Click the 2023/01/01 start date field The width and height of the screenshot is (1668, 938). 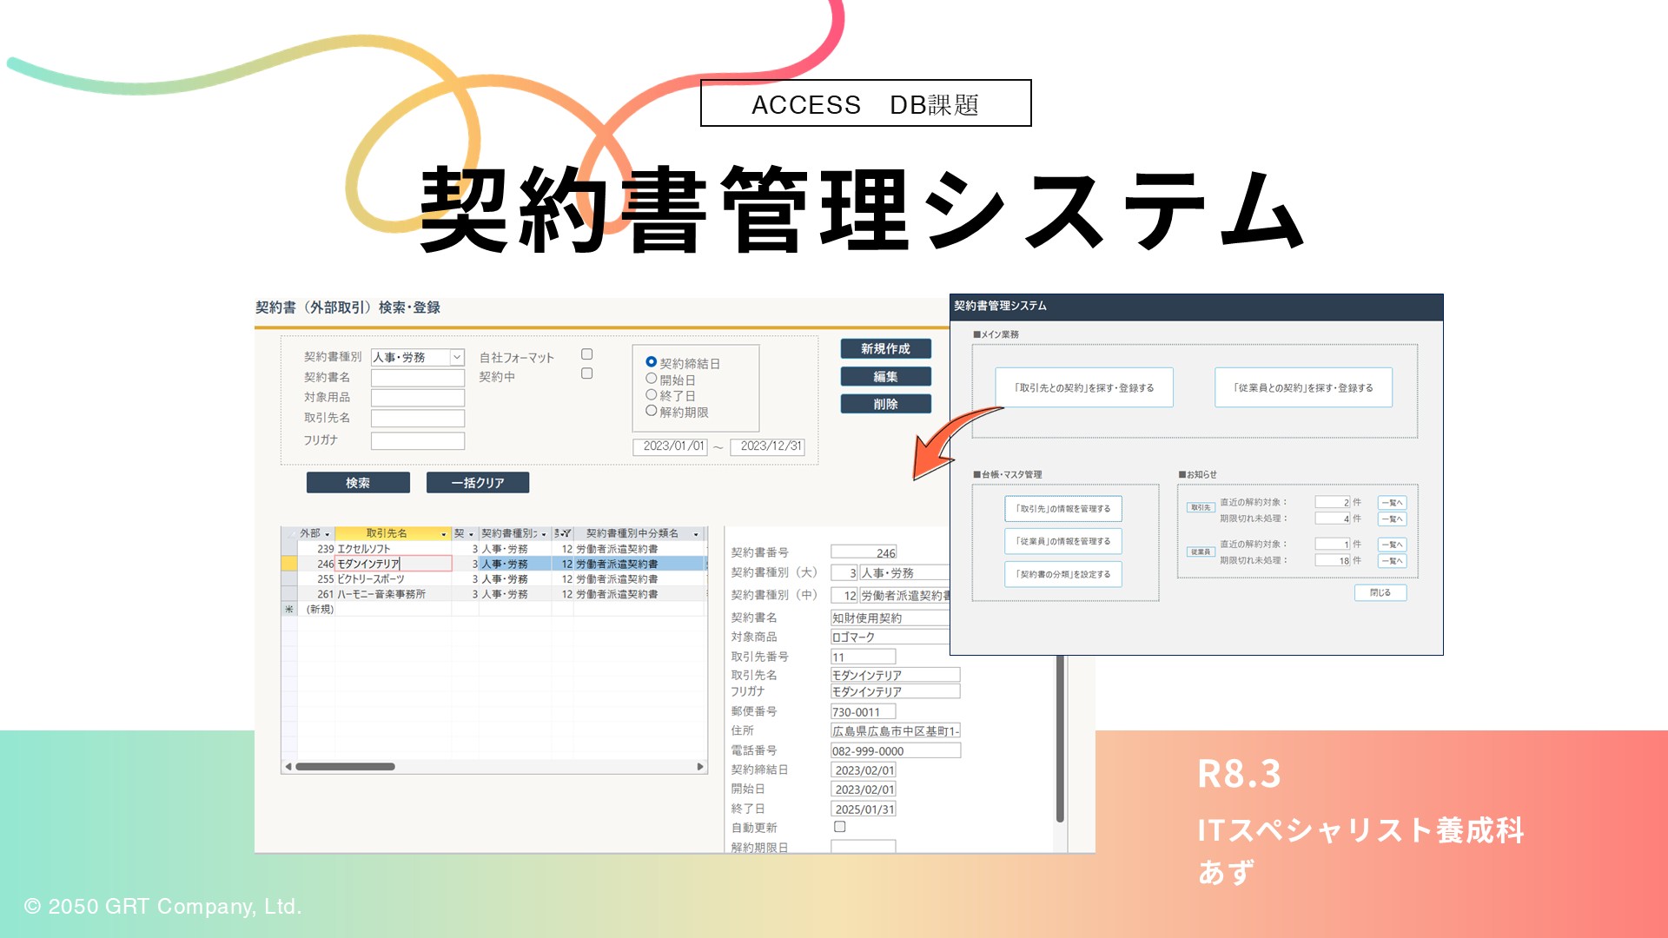[671, 447]
